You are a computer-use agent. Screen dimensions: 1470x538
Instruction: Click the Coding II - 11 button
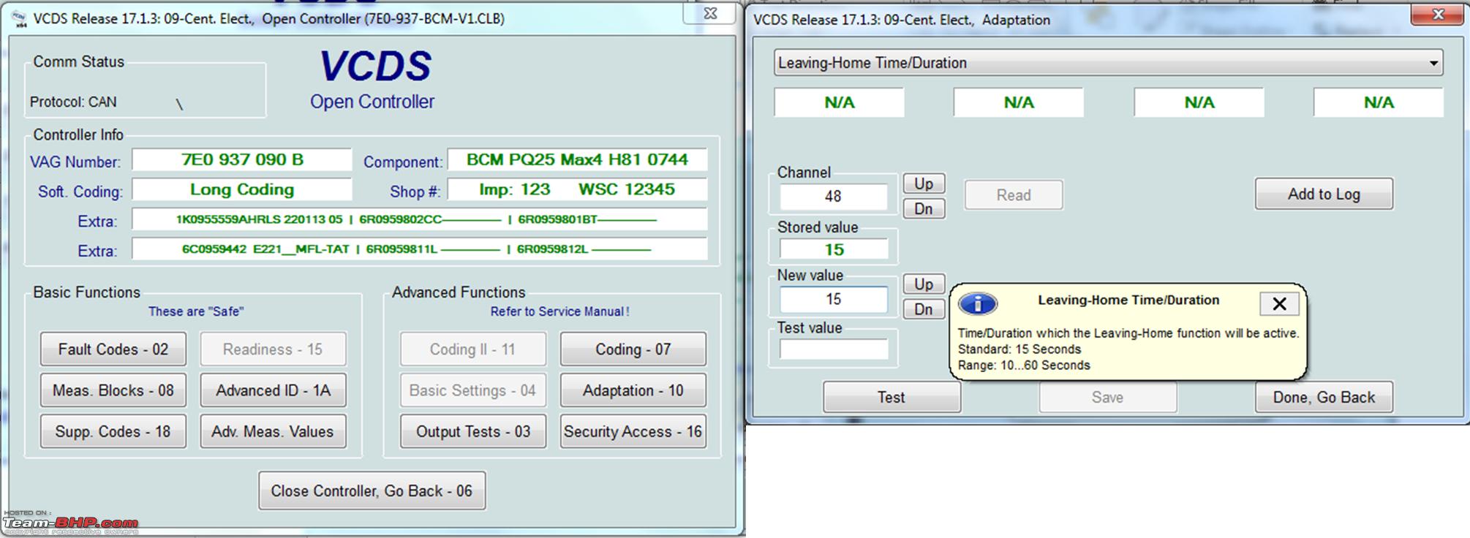(472, 349)
